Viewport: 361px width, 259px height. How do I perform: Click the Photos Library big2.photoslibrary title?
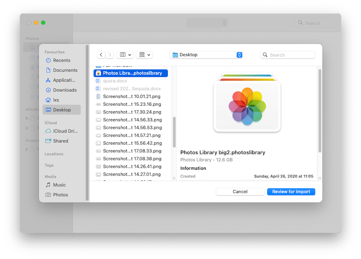click(222, 152)
